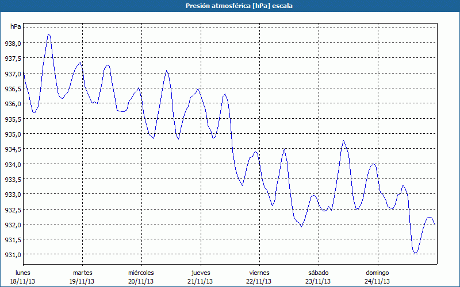Select the 'martes' day label
Viewport: 460px width, 287px height.
(x=82, y=273)
